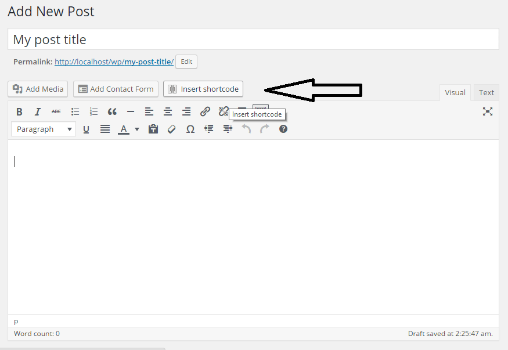Insert a horizontal line
Viewport: 508px width, 350px height.
[x=131, y=111]
